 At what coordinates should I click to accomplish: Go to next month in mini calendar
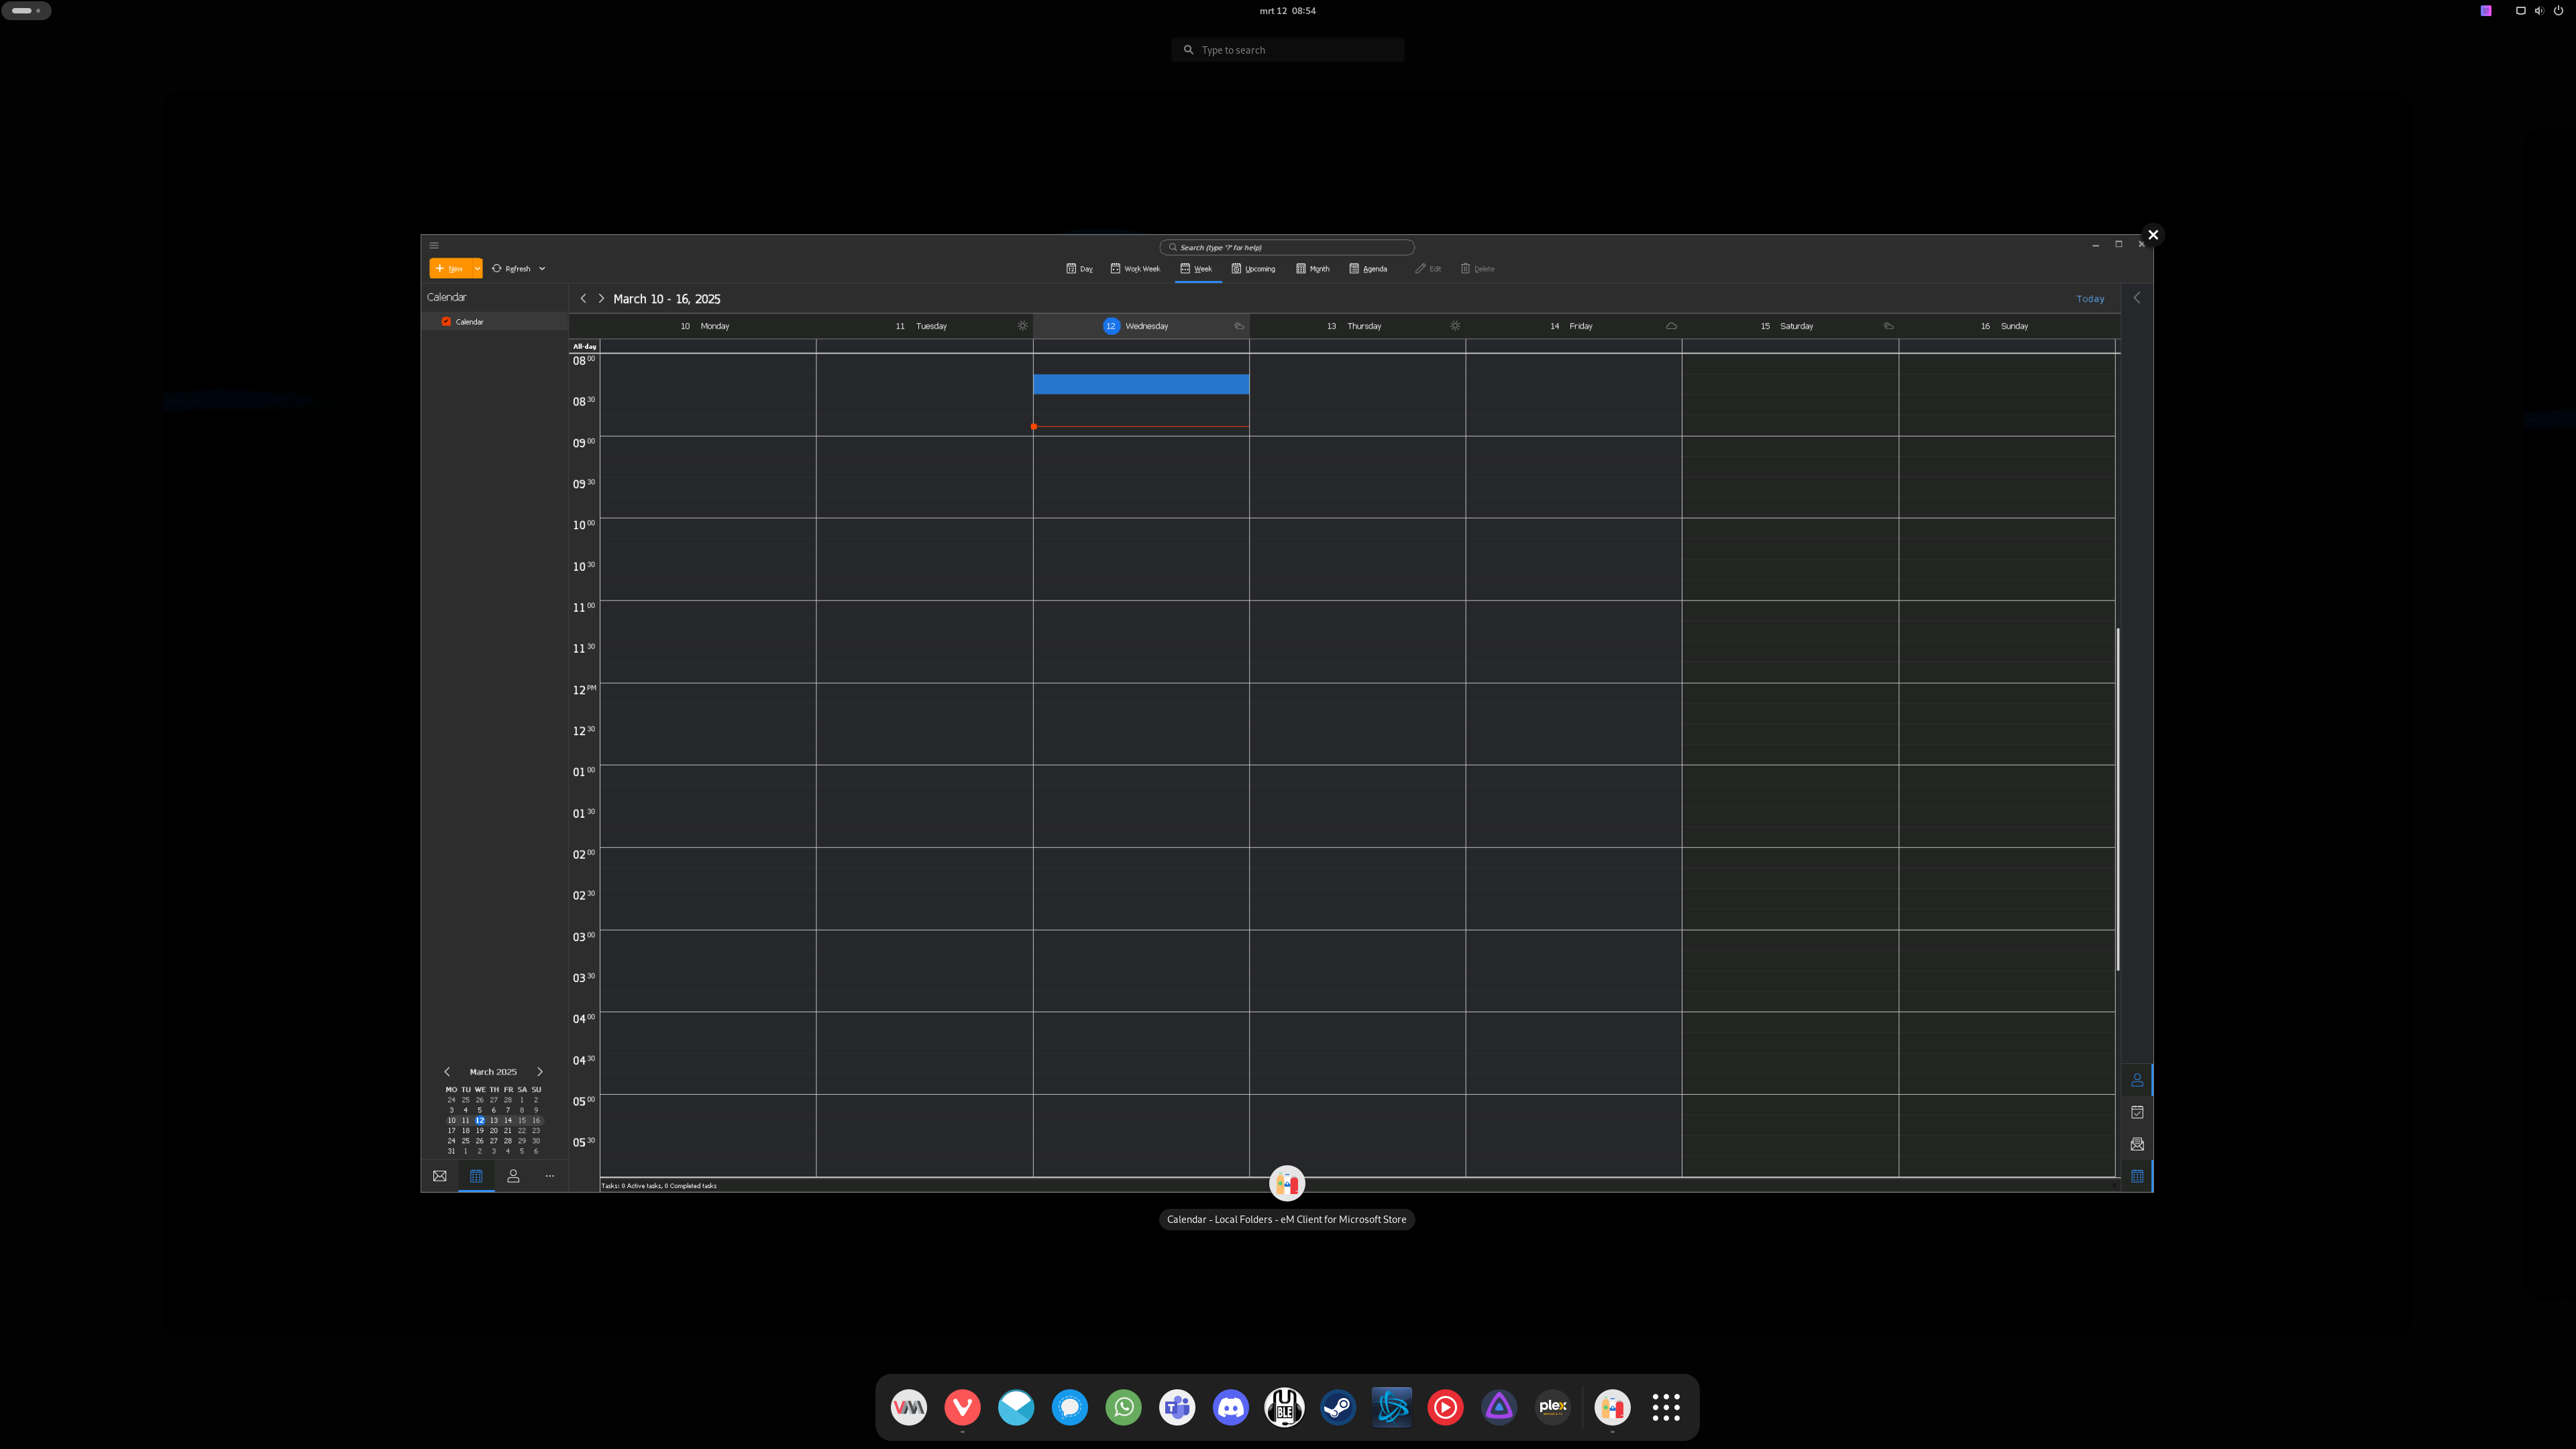coord(540,1072)
